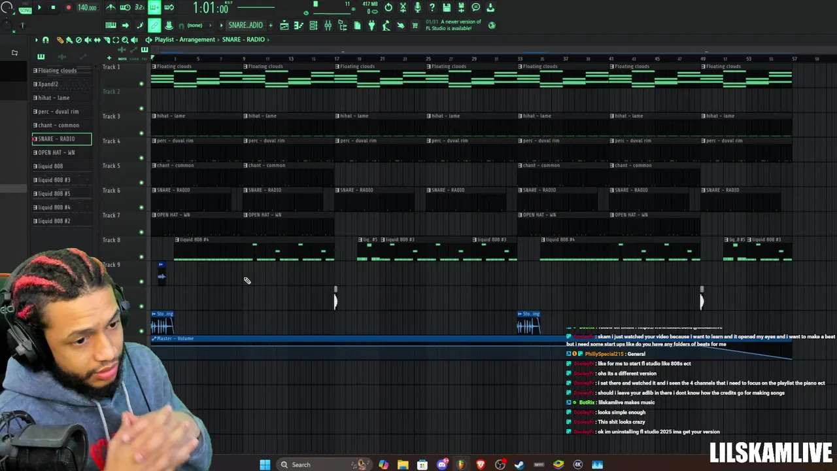
Task: Toggle the metronome icon
Action: tap(111, 7)
